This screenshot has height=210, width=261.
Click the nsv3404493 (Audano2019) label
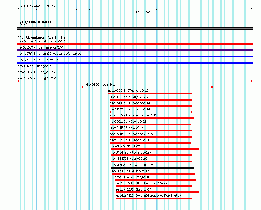click(x=131, y=152)
